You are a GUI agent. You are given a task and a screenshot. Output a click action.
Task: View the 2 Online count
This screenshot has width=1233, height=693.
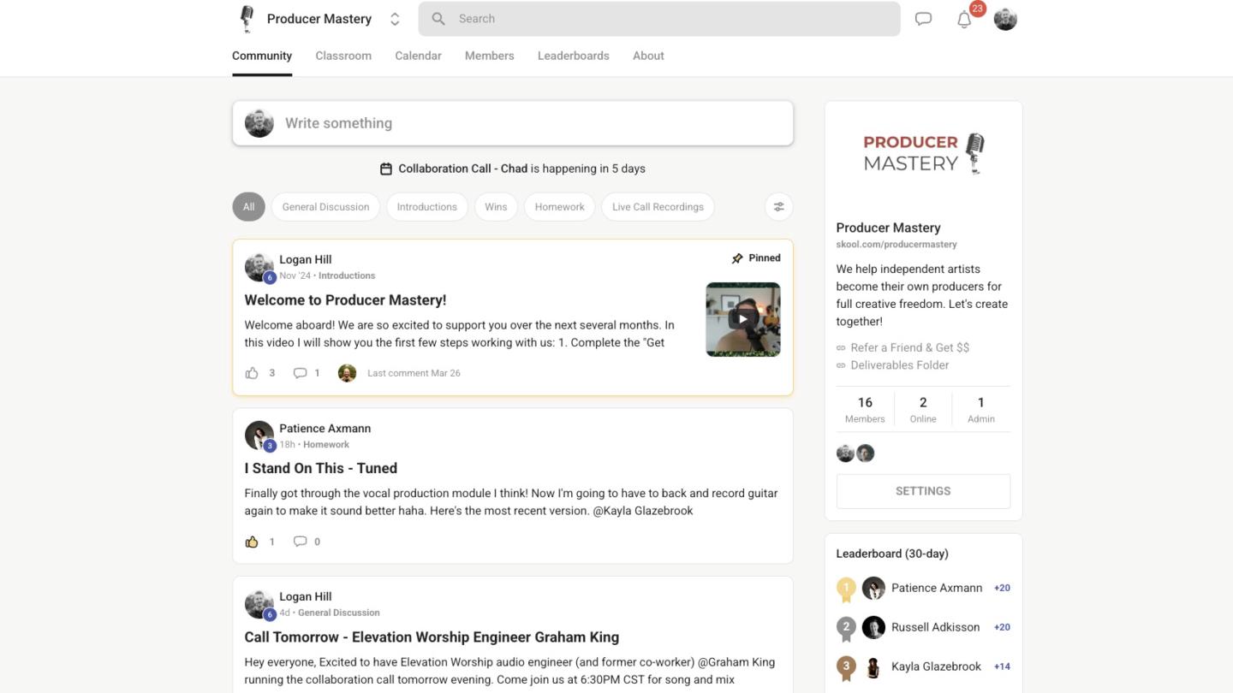point(923,409)
